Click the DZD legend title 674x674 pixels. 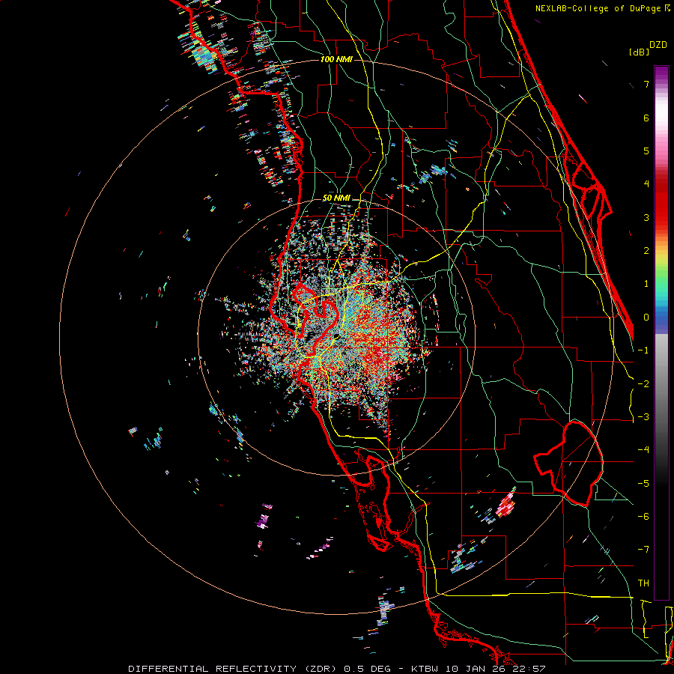(x=658, y=45)
